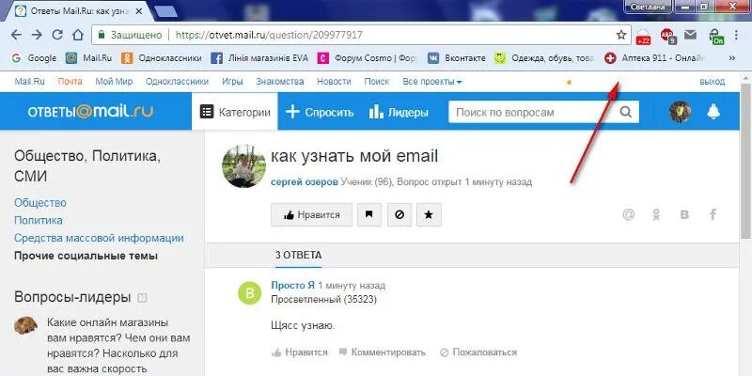Open сергей озеров profile link
Viewport: 752px width, 376px height.
point(305,182)
